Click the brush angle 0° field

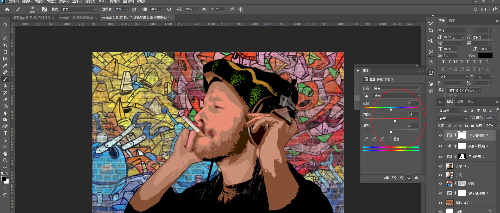point(220,9)
